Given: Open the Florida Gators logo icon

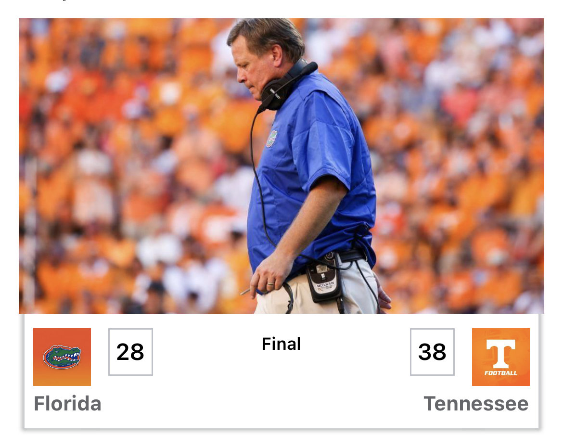Looking at the screenshot, I should (62, 357).
